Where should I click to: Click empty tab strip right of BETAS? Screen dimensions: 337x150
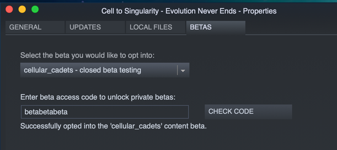[291, 27]
